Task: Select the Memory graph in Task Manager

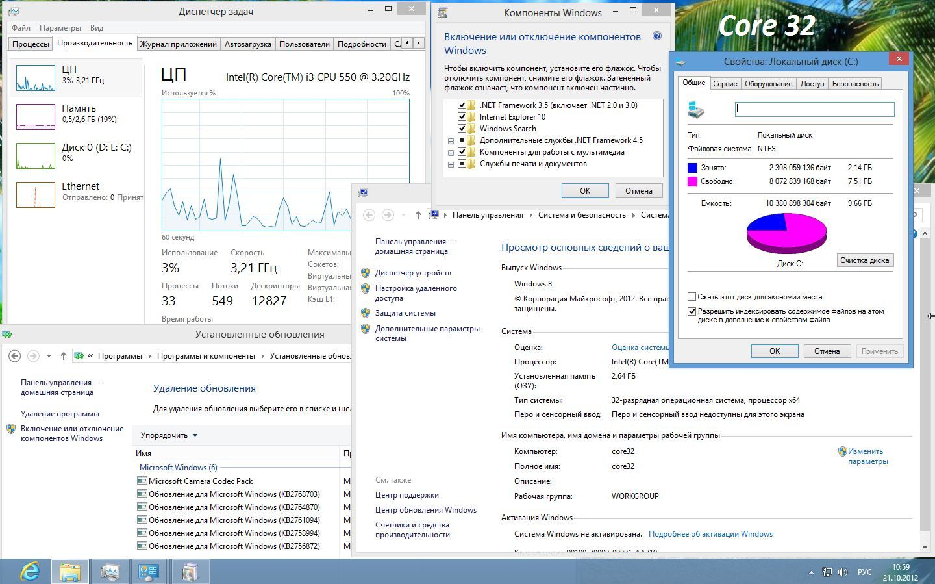Action: [35, 117]
